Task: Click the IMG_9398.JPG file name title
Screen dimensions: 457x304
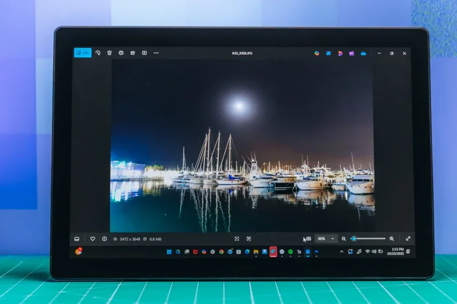Action: point(242,53)
